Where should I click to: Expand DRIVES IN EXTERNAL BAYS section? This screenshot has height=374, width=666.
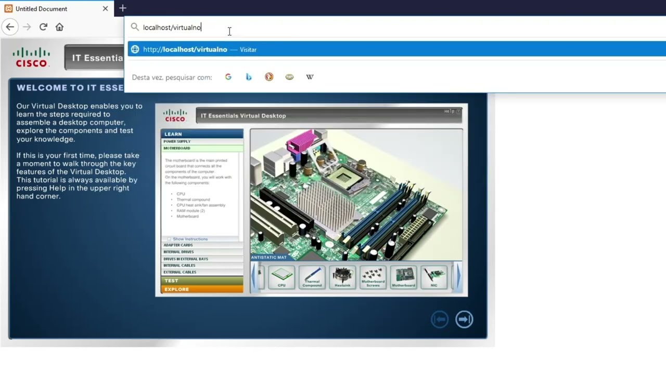(202, 259)
